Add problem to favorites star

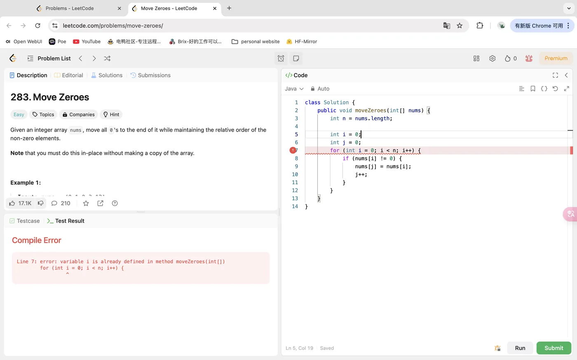point(86,203)
